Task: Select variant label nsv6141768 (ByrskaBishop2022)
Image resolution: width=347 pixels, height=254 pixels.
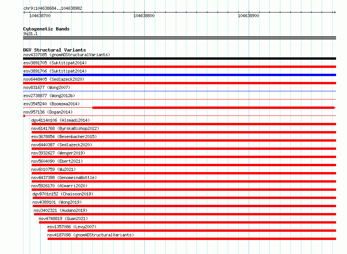Action: (x=65, y=128)
